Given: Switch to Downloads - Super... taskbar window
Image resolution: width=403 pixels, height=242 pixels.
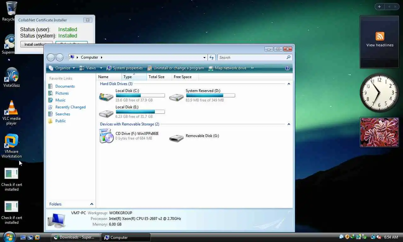Looking at the screenshot, I should point(76,237).
